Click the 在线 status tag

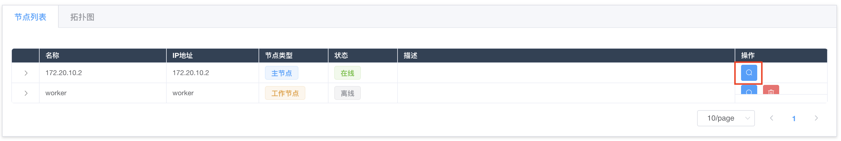coord(347,73)
